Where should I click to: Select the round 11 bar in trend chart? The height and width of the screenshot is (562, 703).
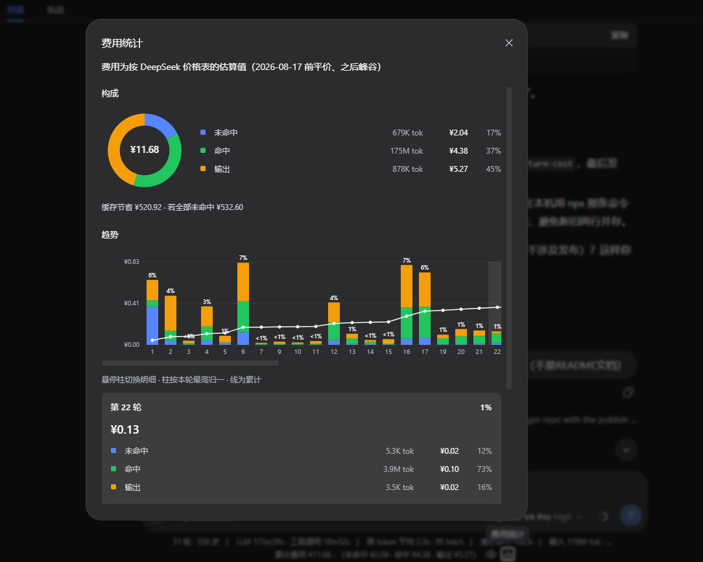coord(316,343)
